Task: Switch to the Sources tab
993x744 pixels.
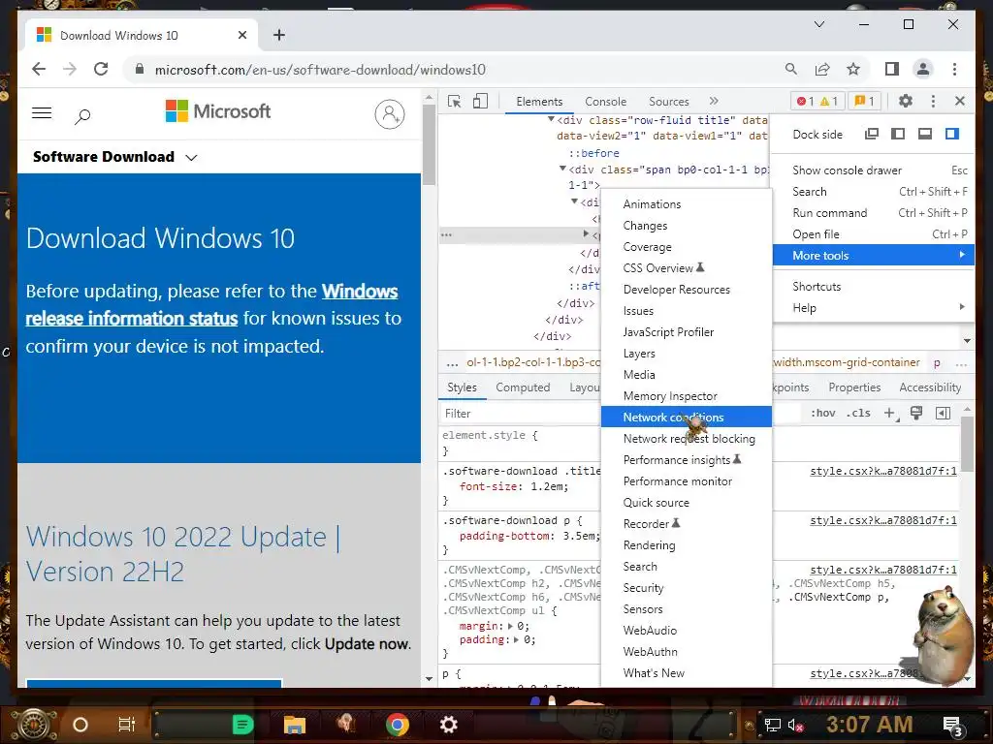Action: click(x=669, y=101)
